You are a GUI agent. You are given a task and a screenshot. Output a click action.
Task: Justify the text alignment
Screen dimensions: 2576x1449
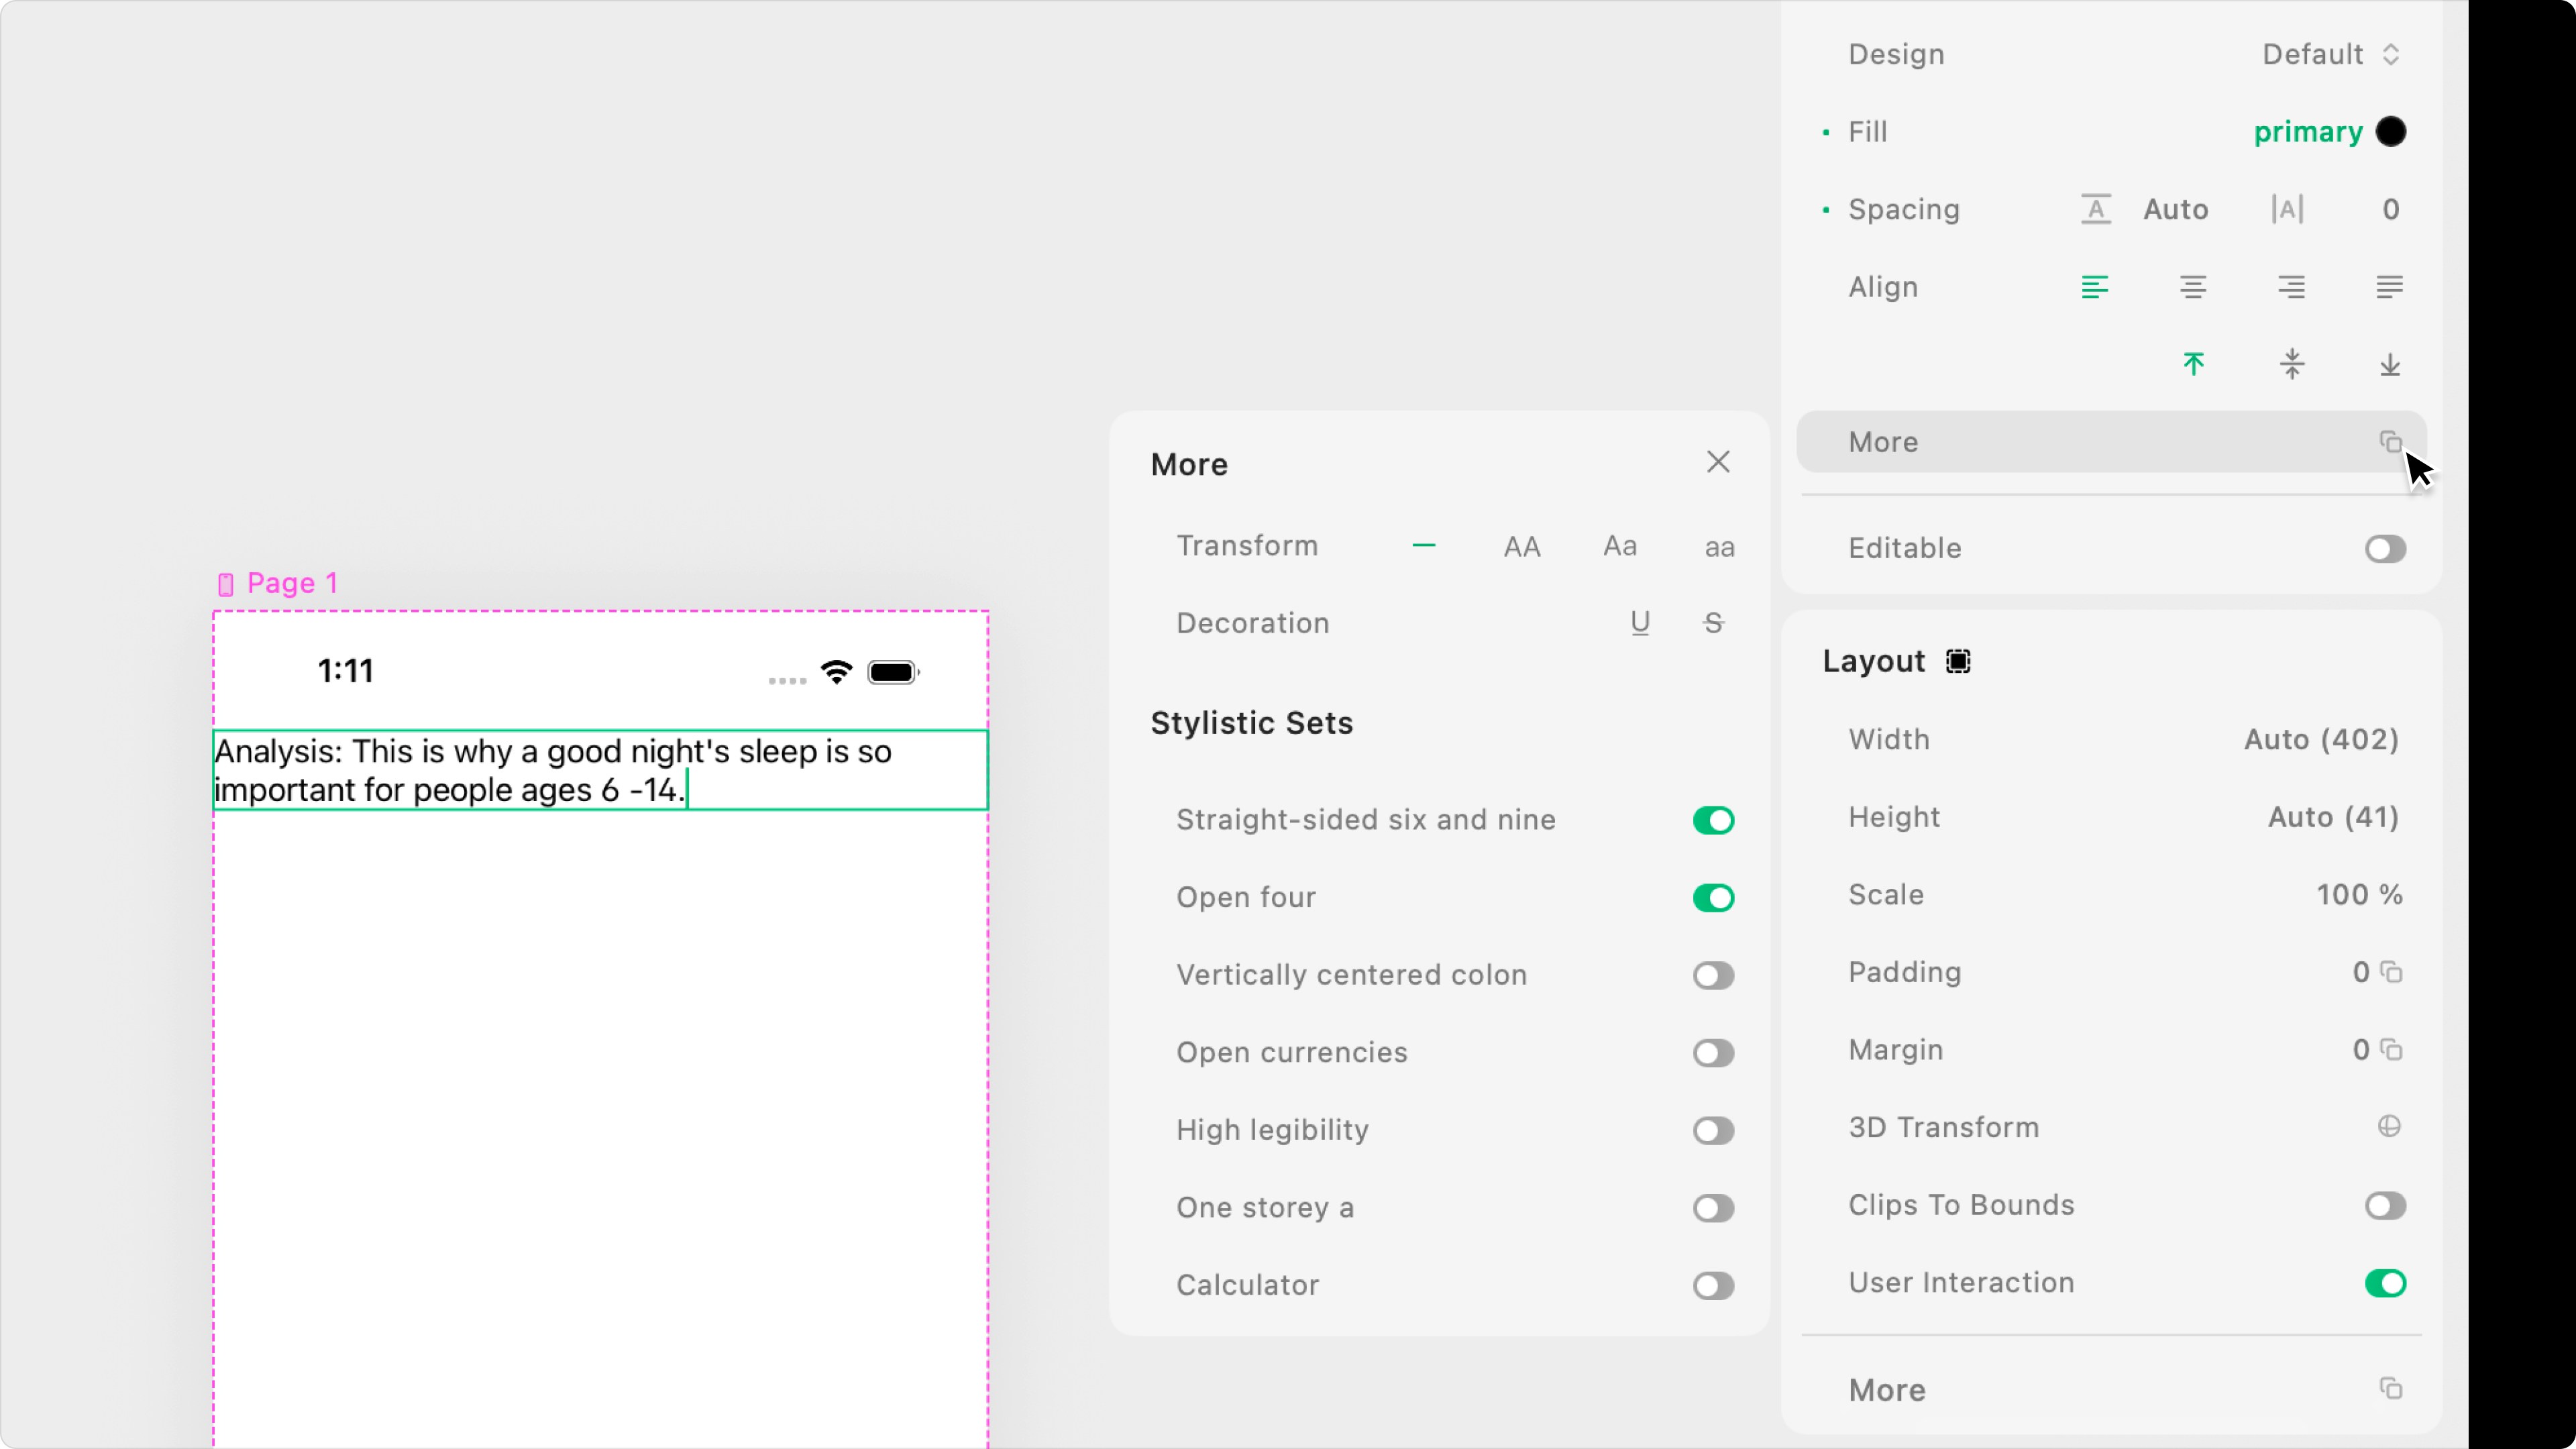pos(2389,287)
